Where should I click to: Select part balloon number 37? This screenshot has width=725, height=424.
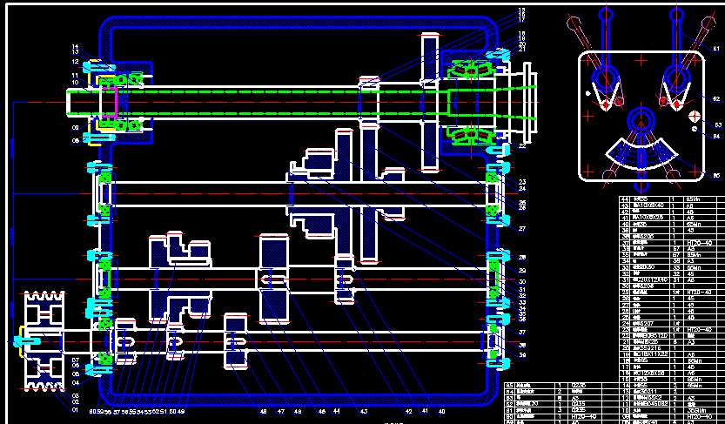tap(522, 332)
